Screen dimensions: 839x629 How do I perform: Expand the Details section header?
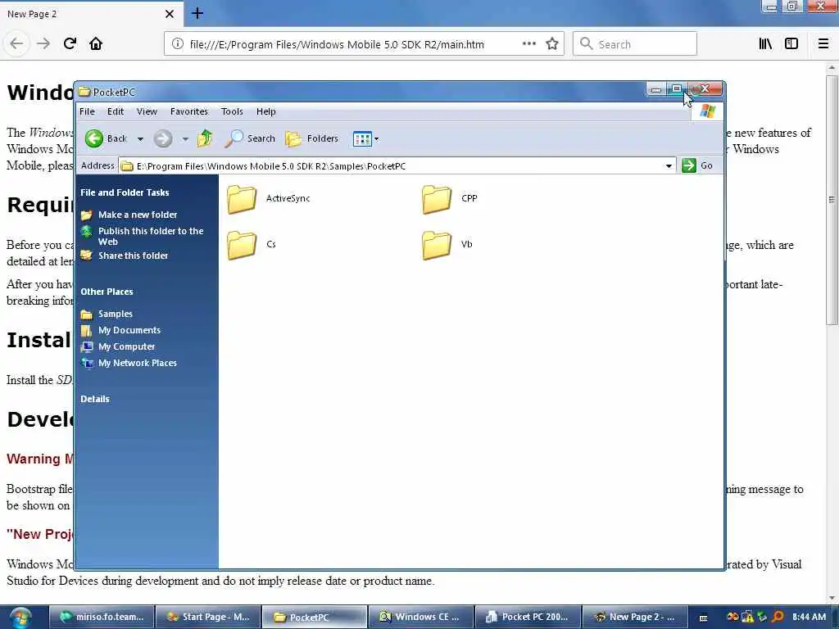95,399
